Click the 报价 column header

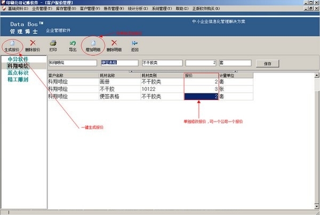coord(202,76)
